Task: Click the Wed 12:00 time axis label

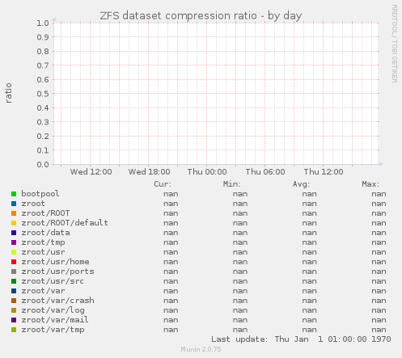Action: 91,172
